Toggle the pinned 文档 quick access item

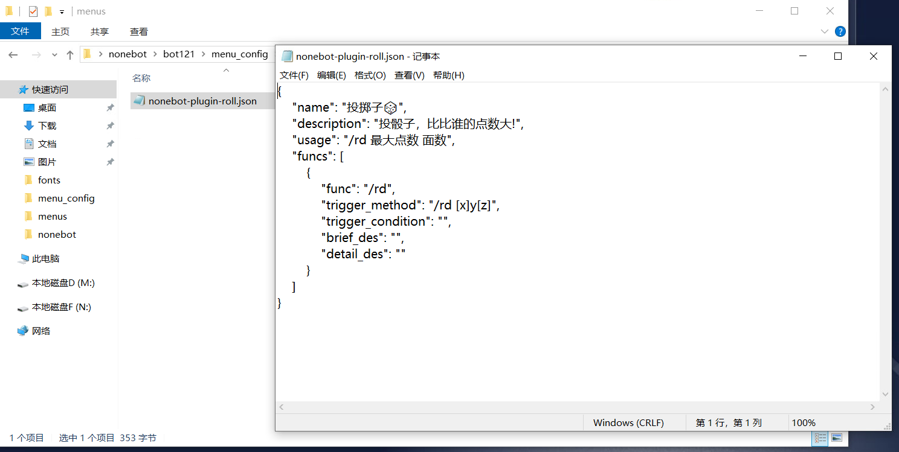[x=109, y=143]
